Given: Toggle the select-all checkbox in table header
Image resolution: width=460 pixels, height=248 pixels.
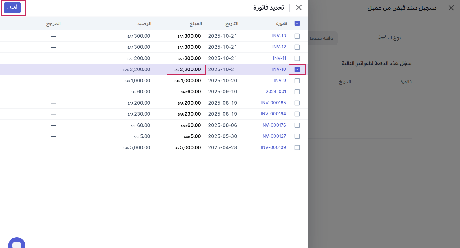Looking at the screenshot, I should point(297,23).
